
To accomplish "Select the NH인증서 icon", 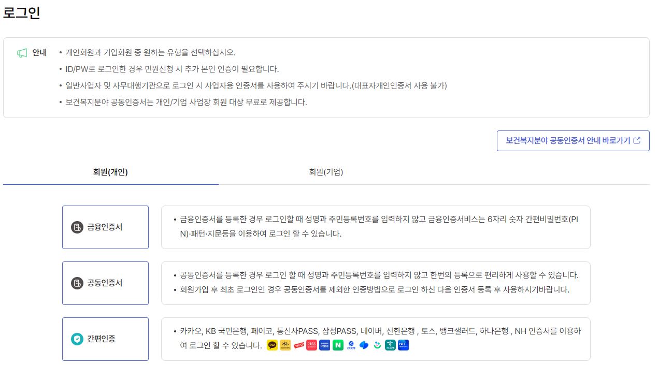I will point(403,345).
